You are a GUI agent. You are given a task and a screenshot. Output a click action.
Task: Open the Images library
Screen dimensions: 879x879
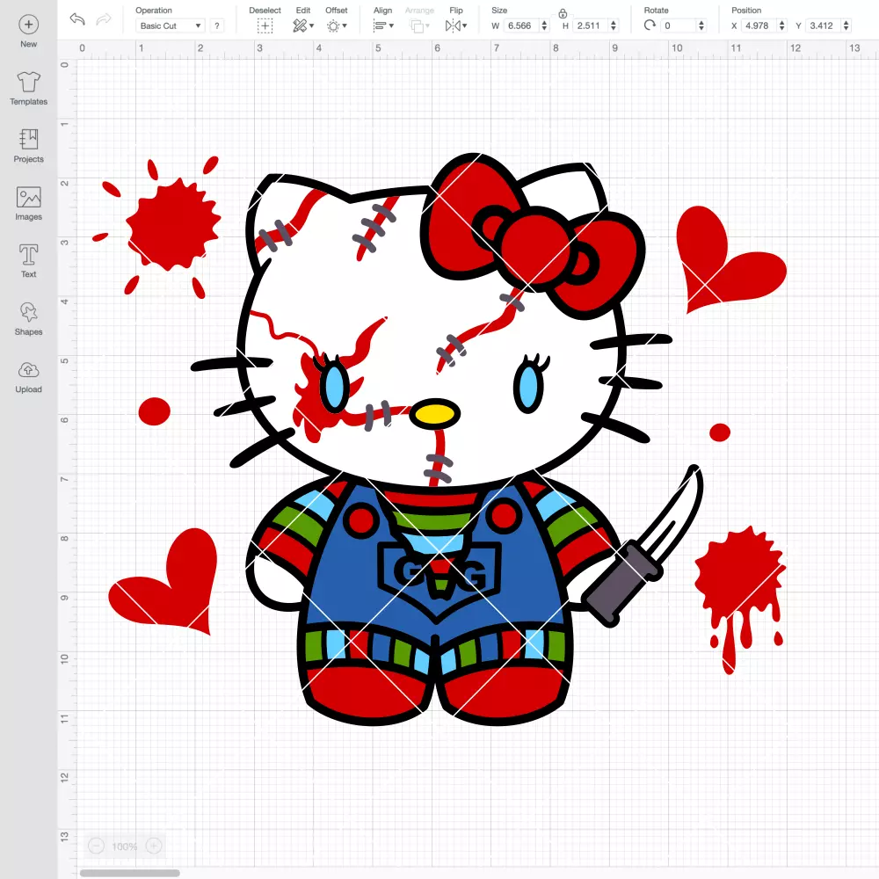coord(29,204)
